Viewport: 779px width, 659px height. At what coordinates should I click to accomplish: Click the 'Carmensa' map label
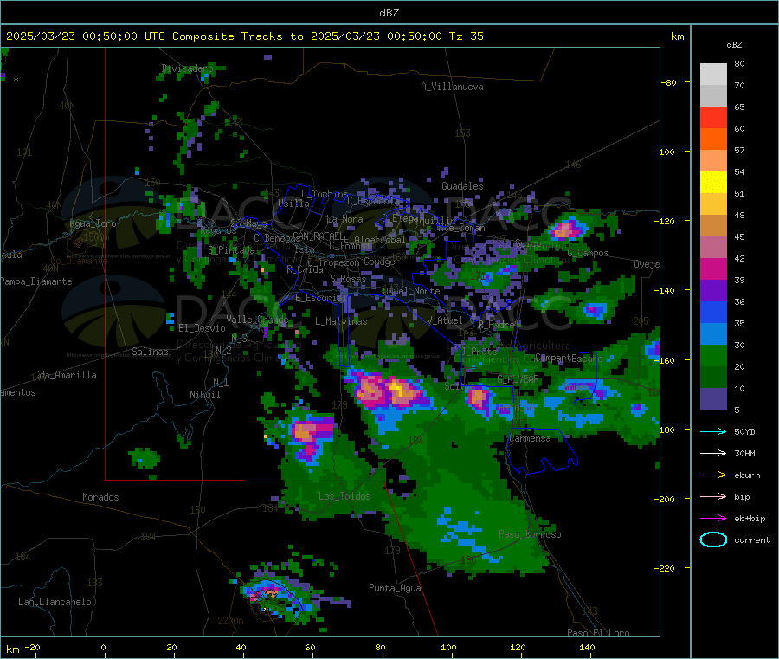click(530, 439)
